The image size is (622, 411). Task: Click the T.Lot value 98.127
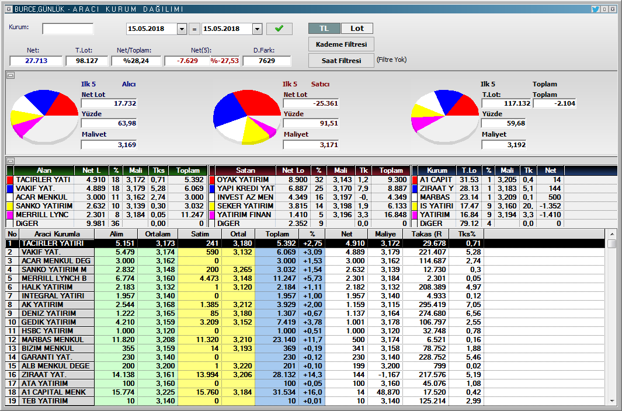tap(86, 61)
